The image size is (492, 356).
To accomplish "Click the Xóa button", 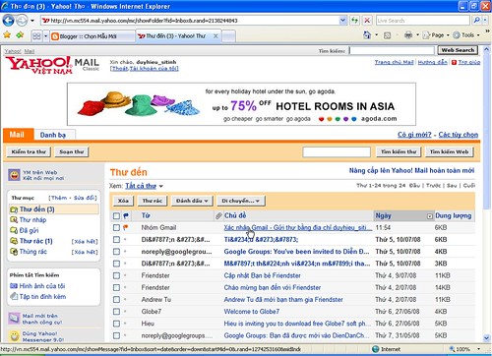I will tap(123, 201).
